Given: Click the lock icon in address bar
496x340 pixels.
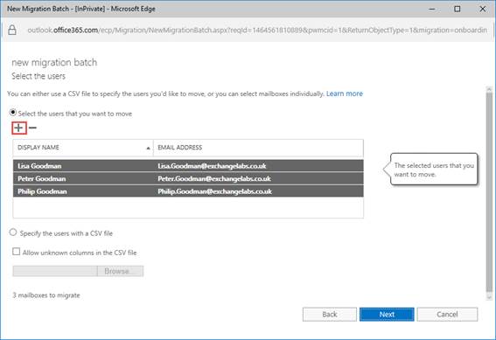Looking at the screenshot, I should 12,30.
